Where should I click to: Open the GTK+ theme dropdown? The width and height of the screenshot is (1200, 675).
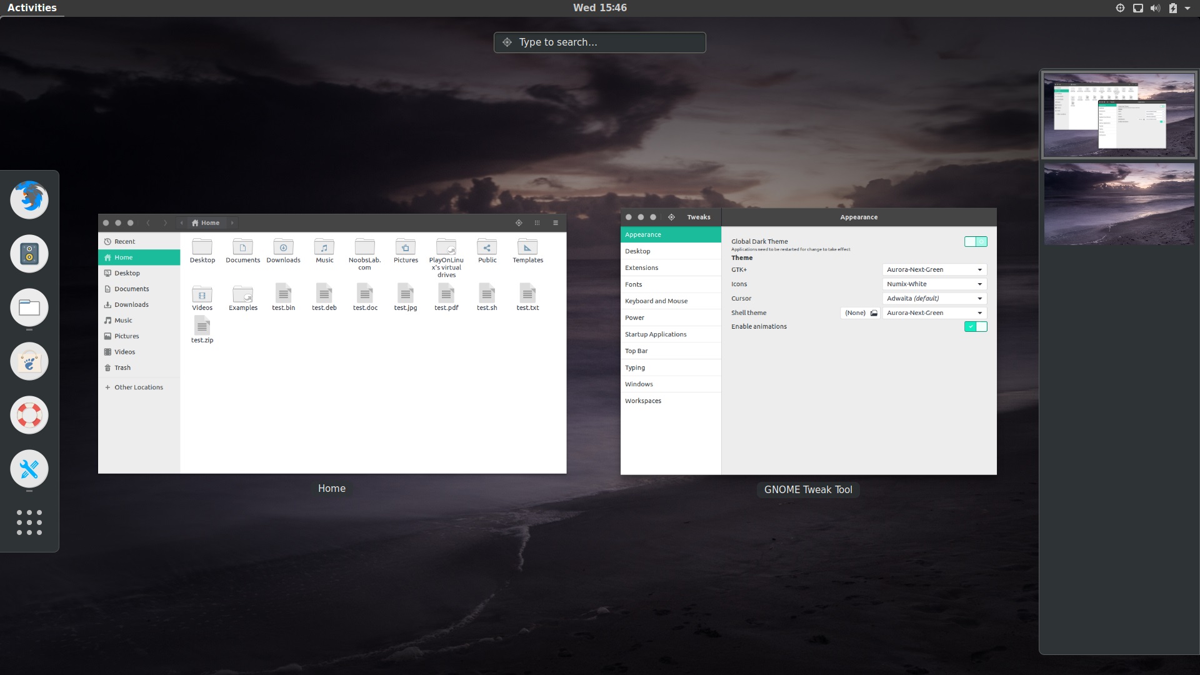[x=933, y=269]
